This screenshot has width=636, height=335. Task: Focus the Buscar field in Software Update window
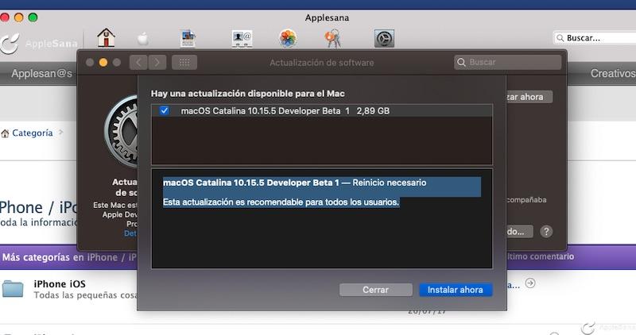point(508,63)
